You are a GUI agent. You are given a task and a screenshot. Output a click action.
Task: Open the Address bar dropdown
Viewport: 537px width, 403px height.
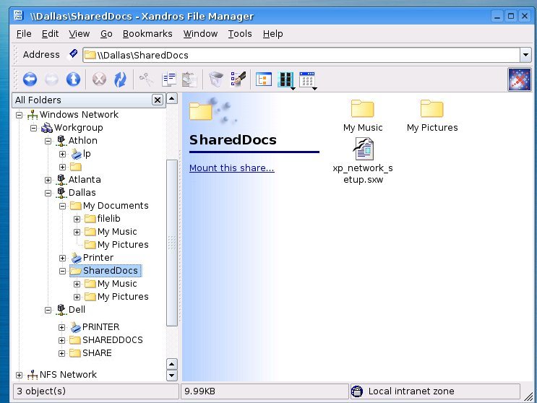[525, 55]
